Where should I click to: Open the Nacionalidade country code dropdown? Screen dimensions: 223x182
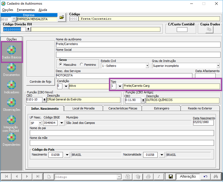[x=162, y=155]
